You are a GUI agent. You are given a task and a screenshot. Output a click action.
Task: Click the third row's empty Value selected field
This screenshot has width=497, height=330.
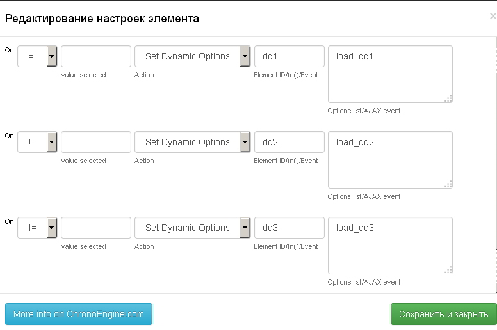pyautogui.click(x=96, y=228)
